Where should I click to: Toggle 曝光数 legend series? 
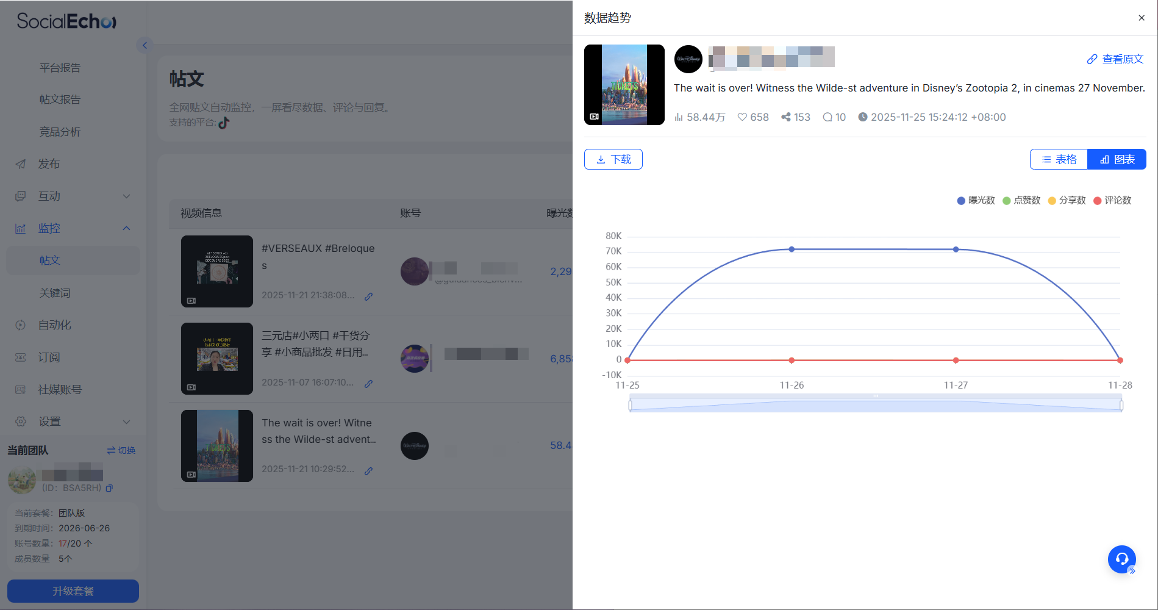(x=976, y=200)
